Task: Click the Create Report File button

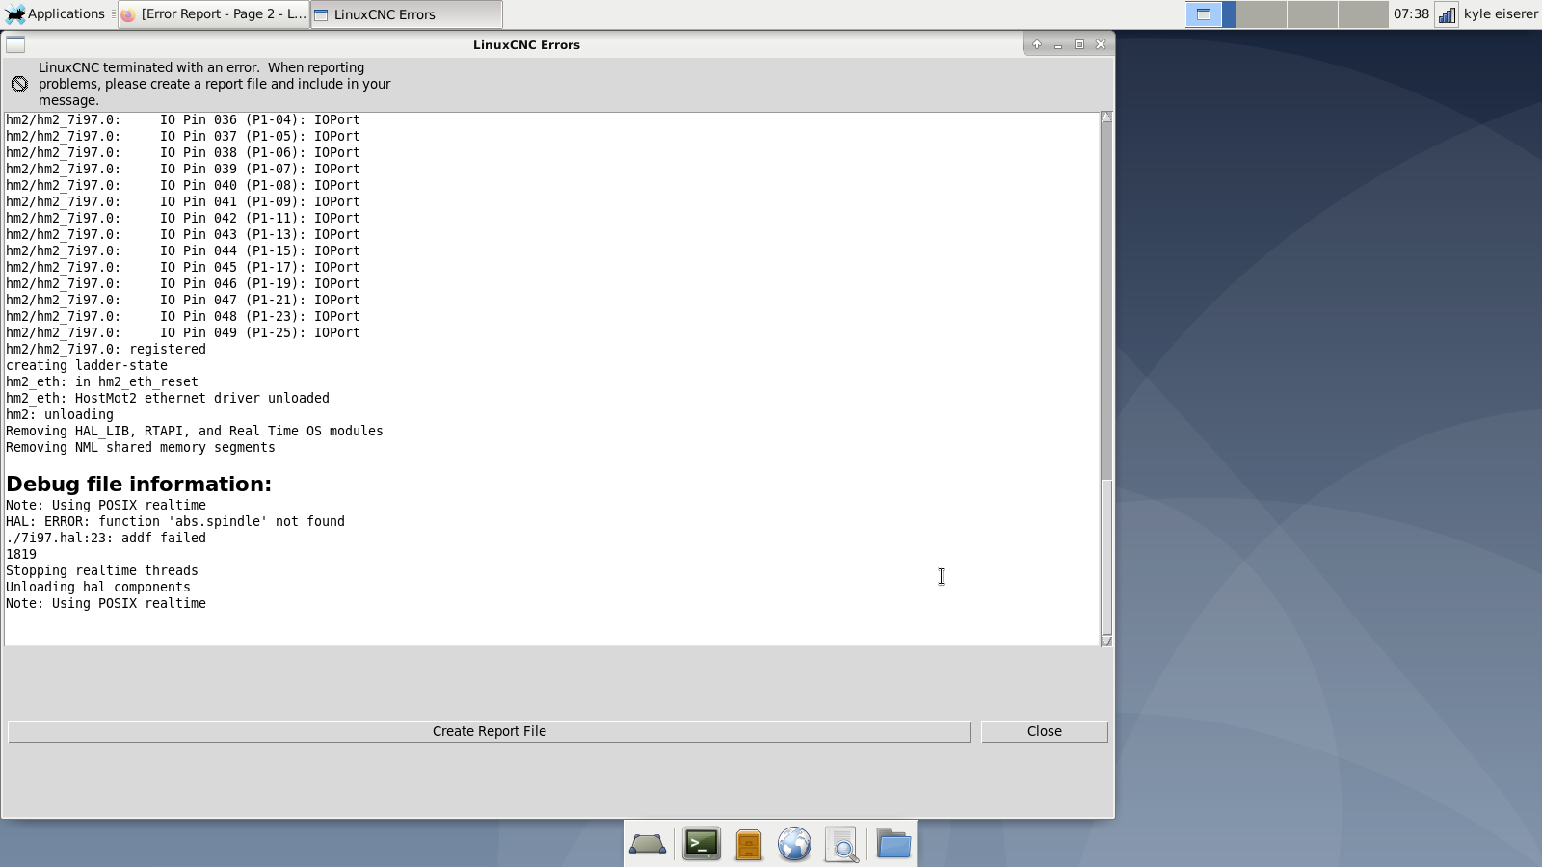Action: 489,731
